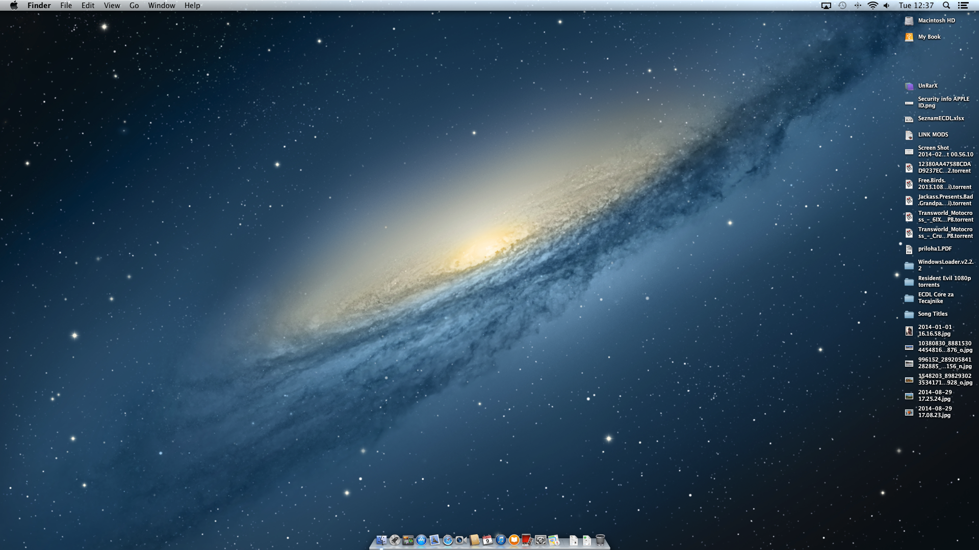Open iBooks from the Dock
Viewport: 979px width, 550px height.
[x=514, y=540]
